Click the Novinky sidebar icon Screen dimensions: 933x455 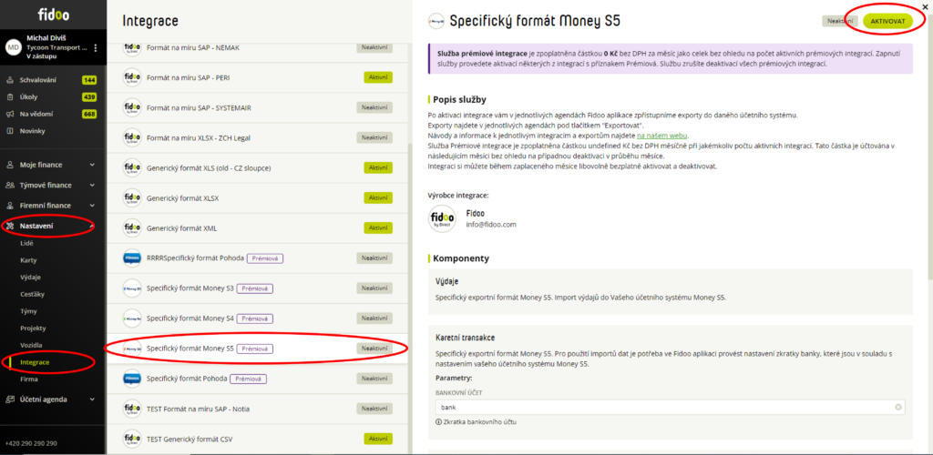point(9,131)
